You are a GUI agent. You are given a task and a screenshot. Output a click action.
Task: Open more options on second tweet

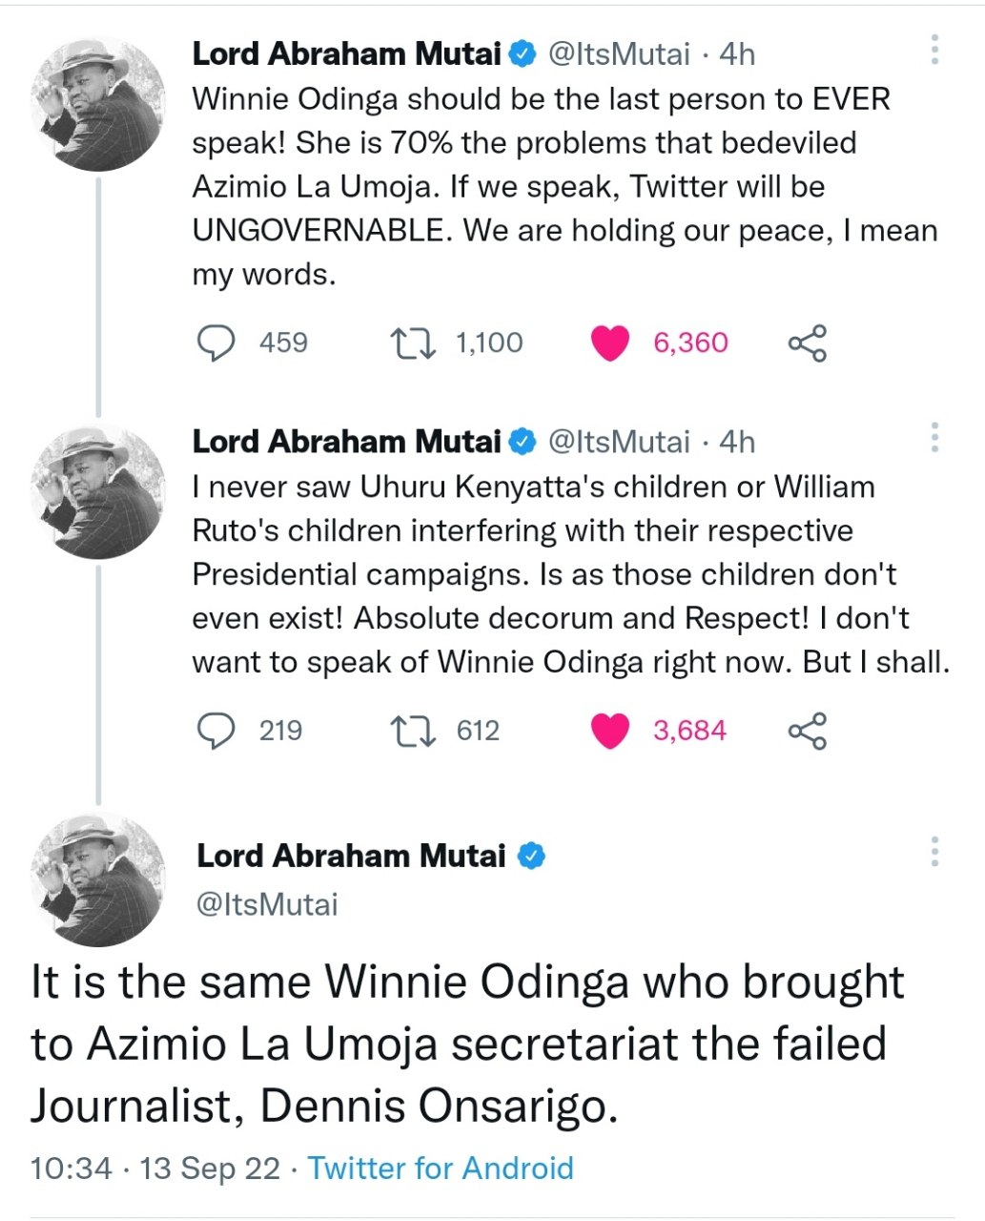point(934,437)
